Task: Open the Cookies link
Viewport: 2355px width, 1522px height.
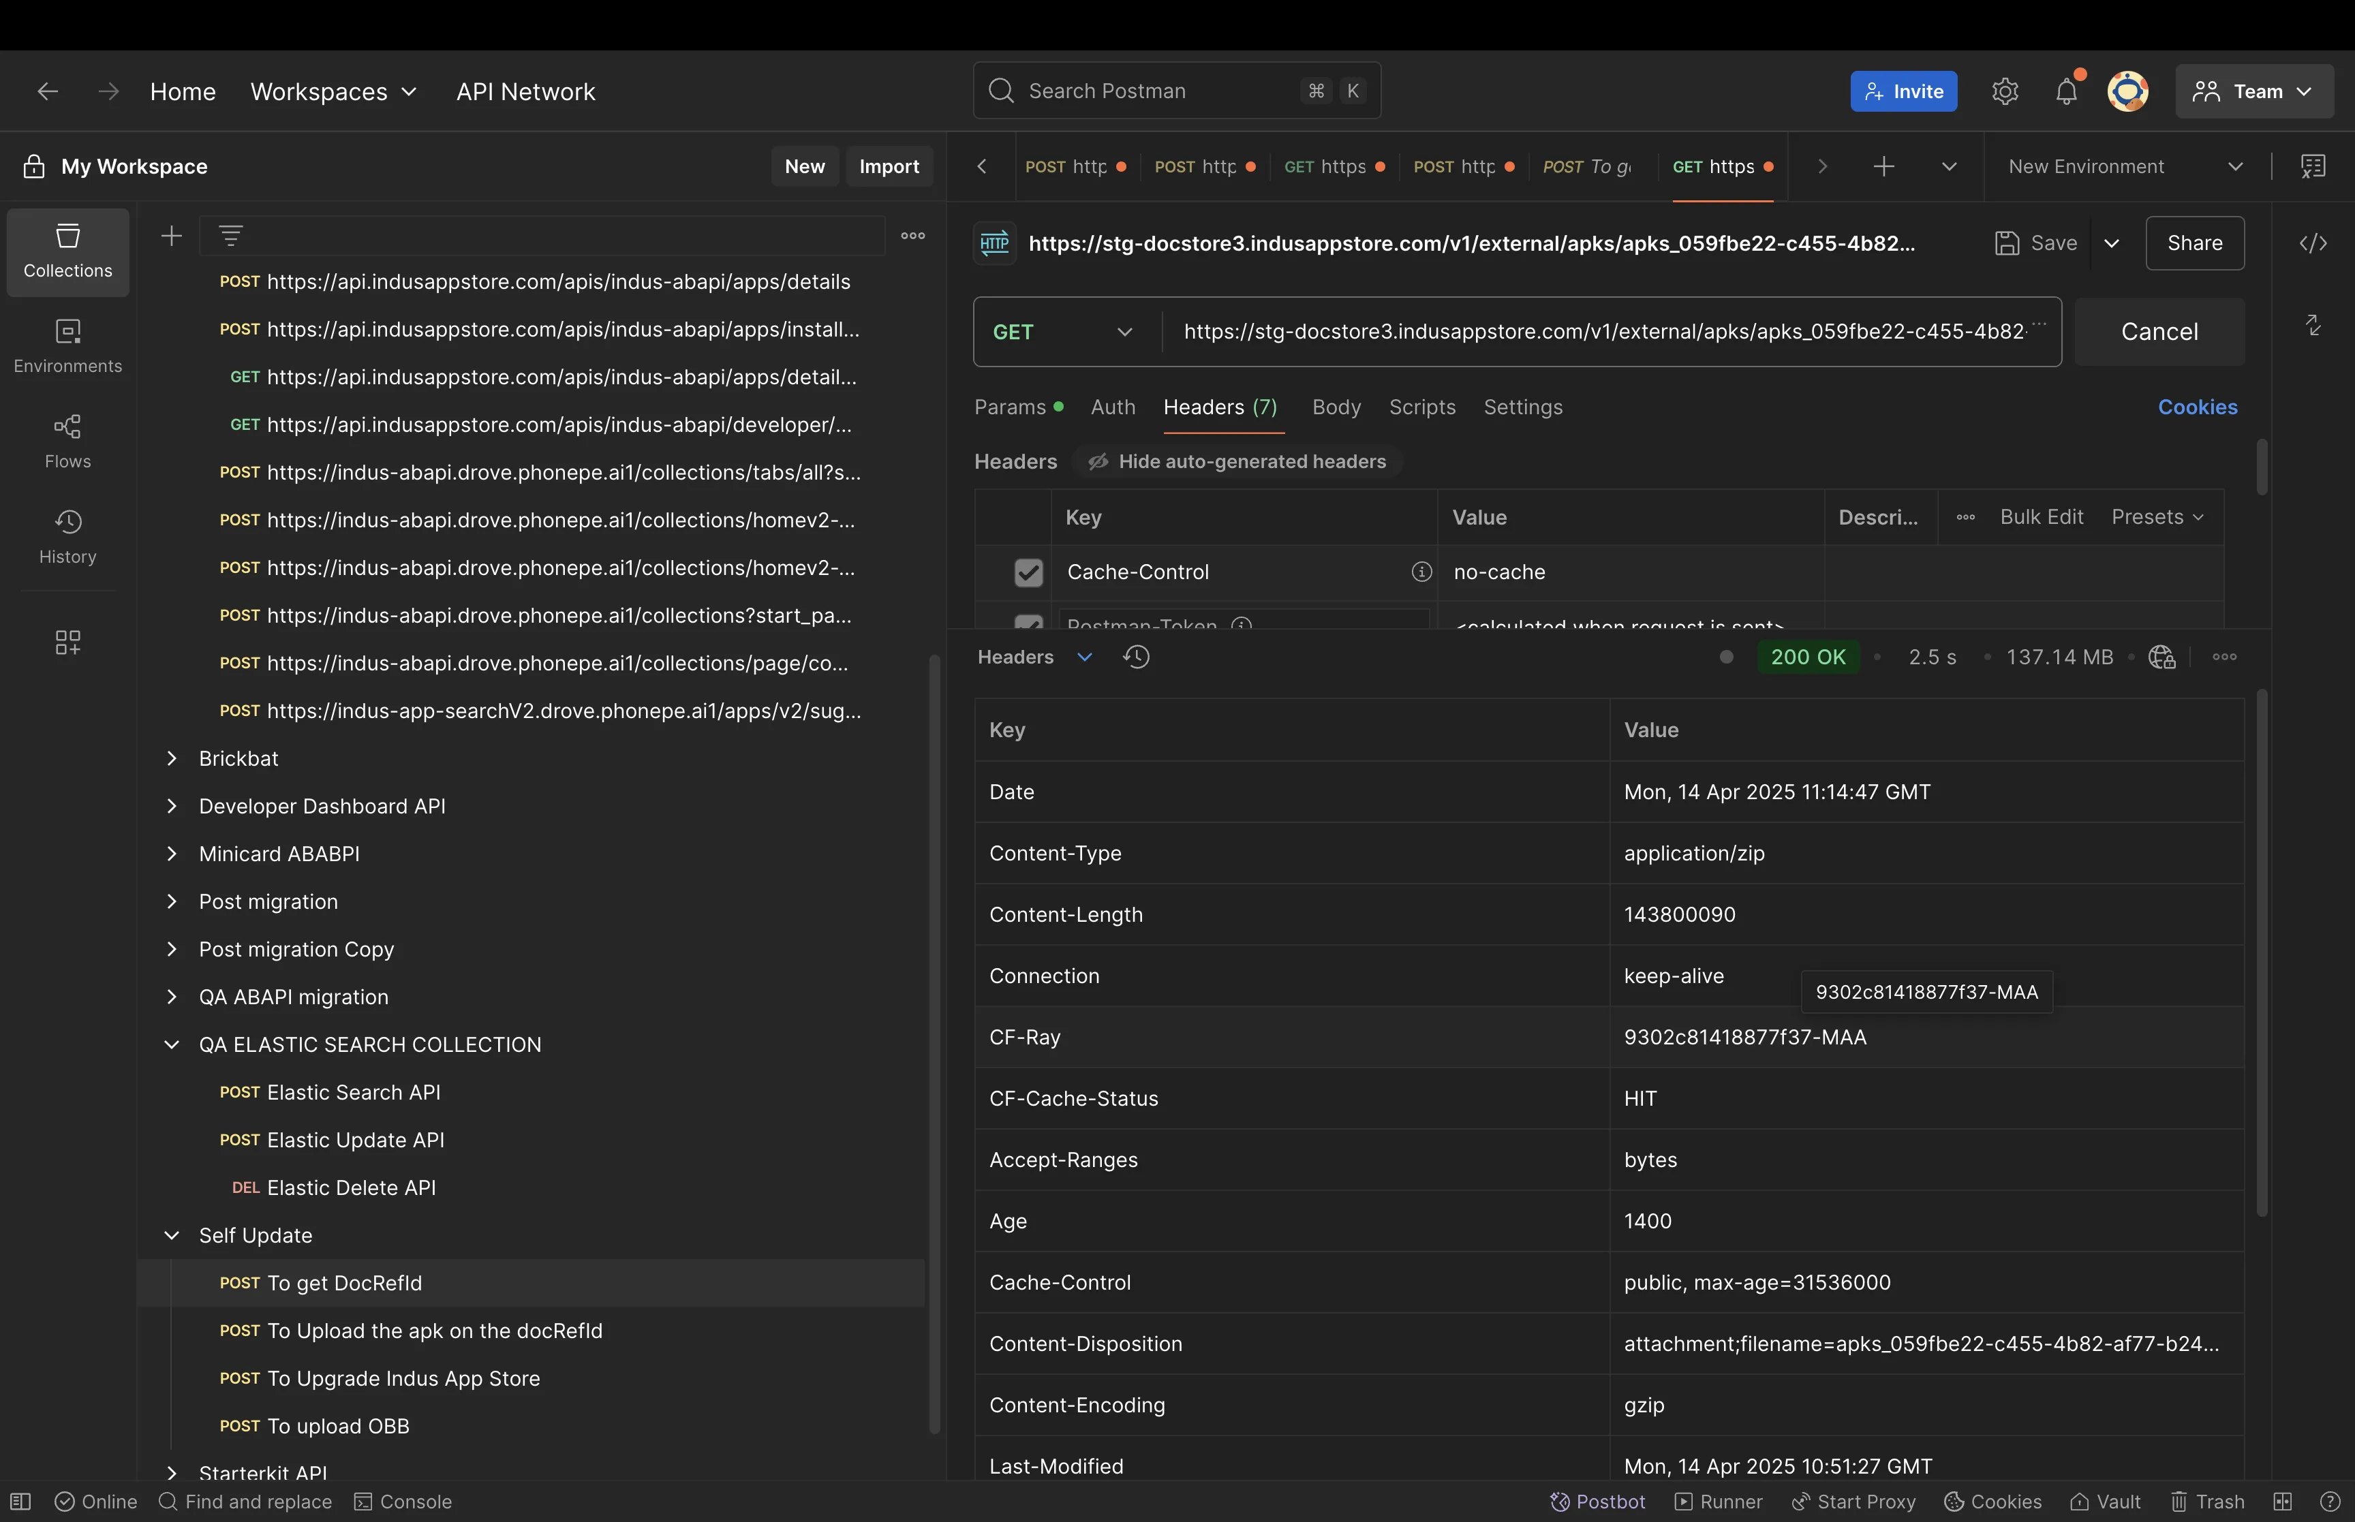Action: [x=2197, y=407]
